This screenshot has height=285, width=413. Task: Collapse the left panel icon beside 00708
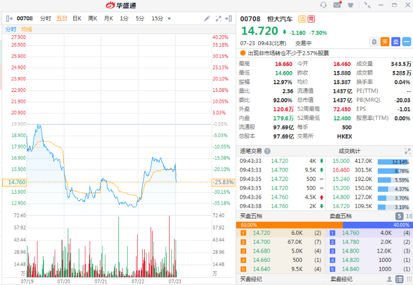[x=9, y=18]
